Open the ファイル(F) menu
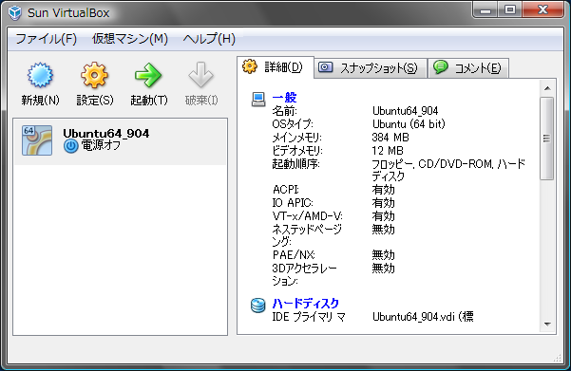 (x=47, y=39)
